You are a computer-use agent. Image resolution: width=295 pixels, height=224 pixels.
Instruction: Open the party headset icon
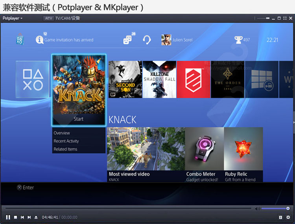click(147, 40)
